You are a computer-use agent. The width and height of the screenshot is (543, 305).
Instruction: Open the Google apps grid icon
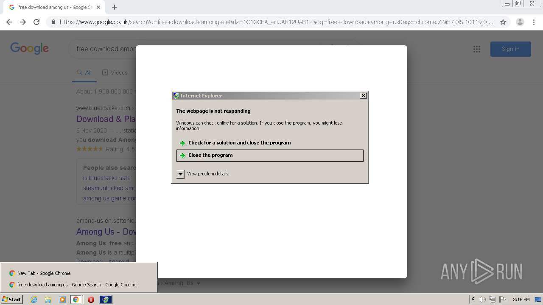click(x=477, y=49)
